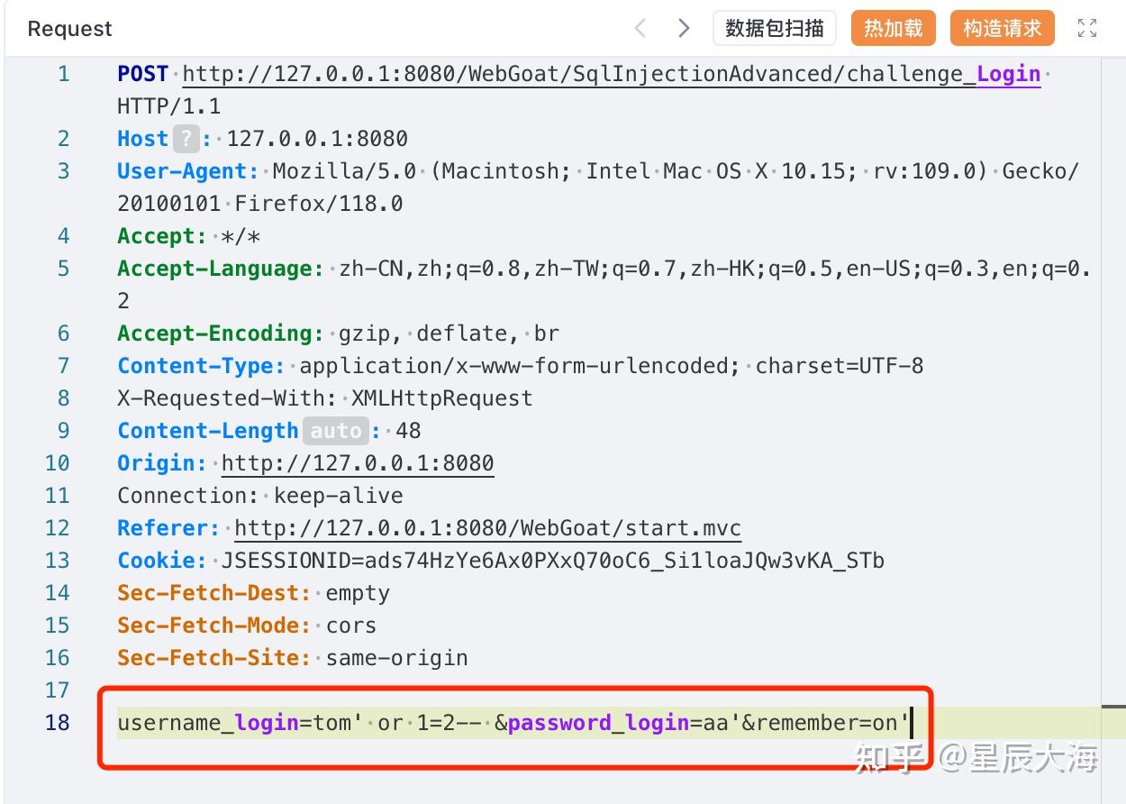This screenshot has height=804, width=1126.
Task: Click the Cookie header name
Action: coord(162,561)
